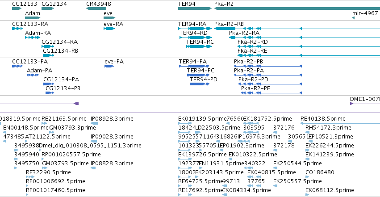The width and height of the screenshot is (380, 197).
Task: Select EST label GM03793.5prime
Action: point(66,163)
